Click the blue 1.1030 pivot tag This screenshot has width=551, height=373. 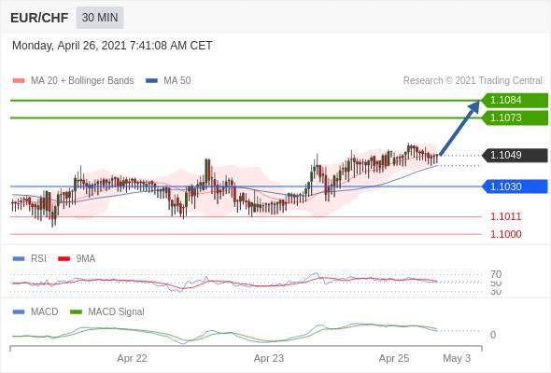(x=515, y=186)
